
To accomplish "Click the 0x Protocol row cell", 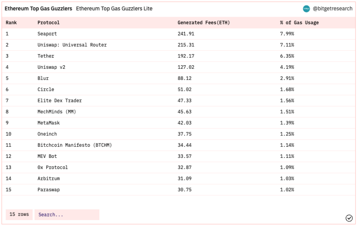I will [x=52, y=167].
